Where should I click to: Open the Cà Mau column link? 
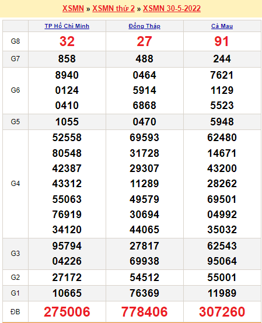coord(222,26)
